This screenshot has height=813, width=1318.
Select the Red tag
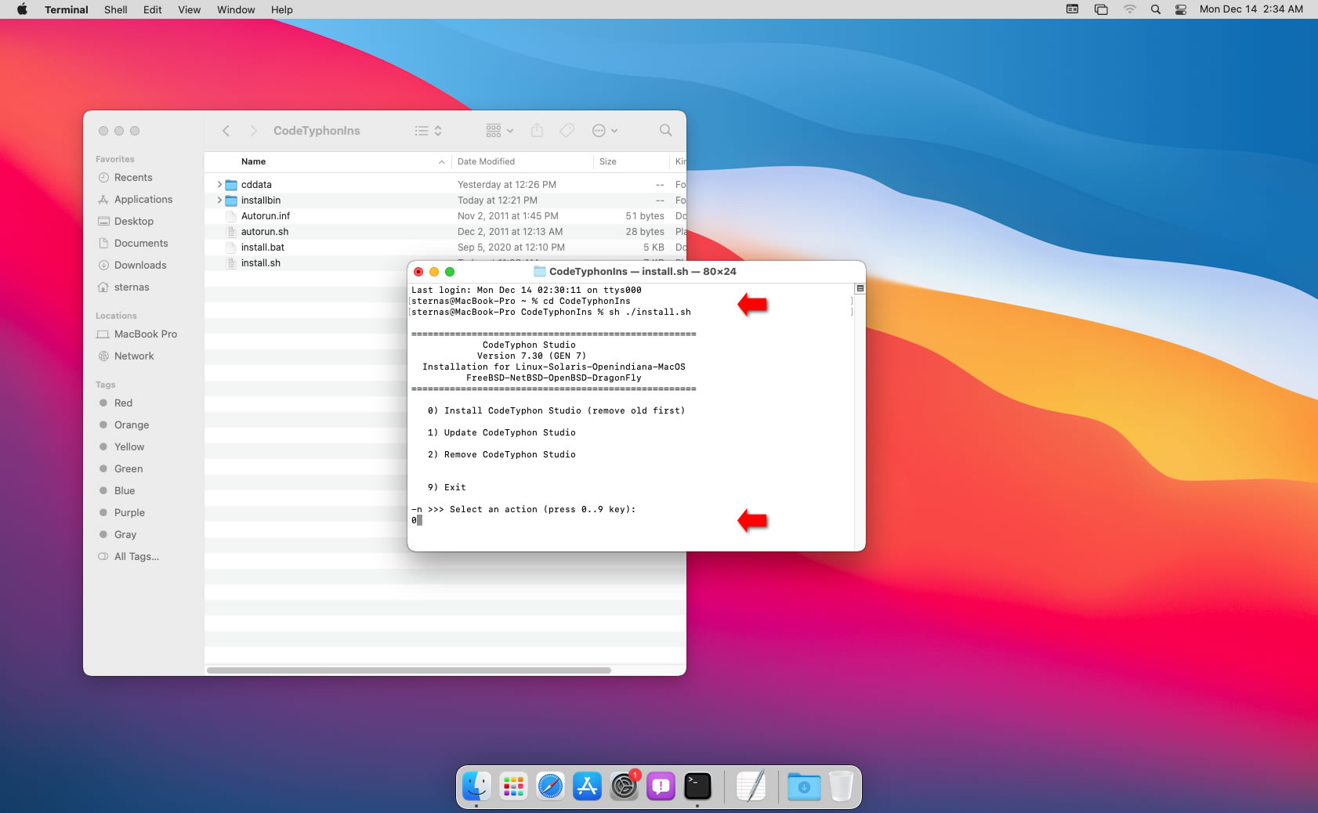pyautogui.click(x=116, y=403)
